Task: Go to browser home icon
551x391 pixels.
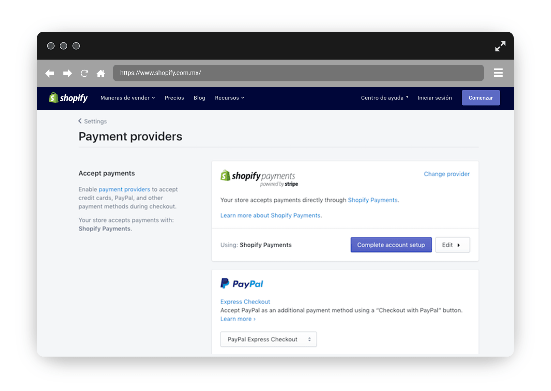Action: [101, 73]
